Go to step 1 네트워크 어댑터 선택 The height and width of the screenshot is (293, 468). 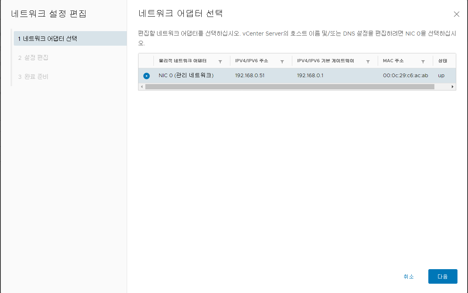(70, 38)
